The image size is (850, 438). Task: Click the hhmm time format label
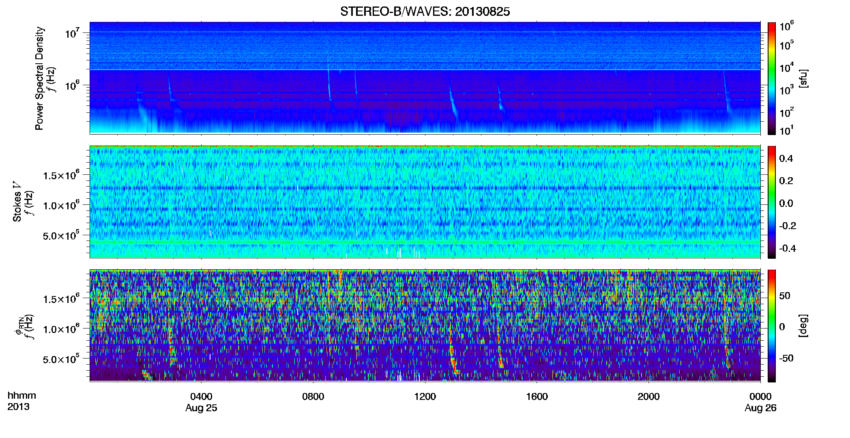click(x=22, y=395)
